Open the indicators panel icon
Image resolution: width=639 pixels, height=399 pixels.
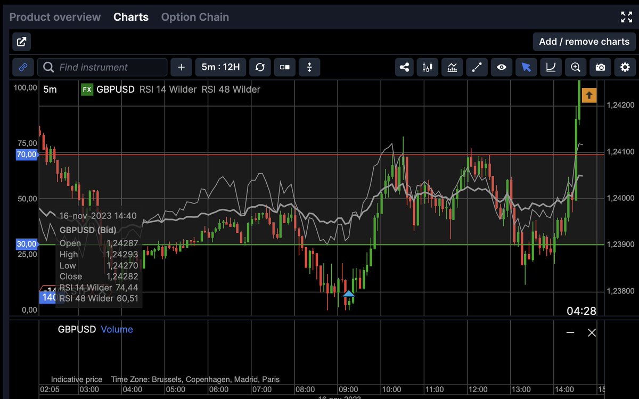(452, 67)
